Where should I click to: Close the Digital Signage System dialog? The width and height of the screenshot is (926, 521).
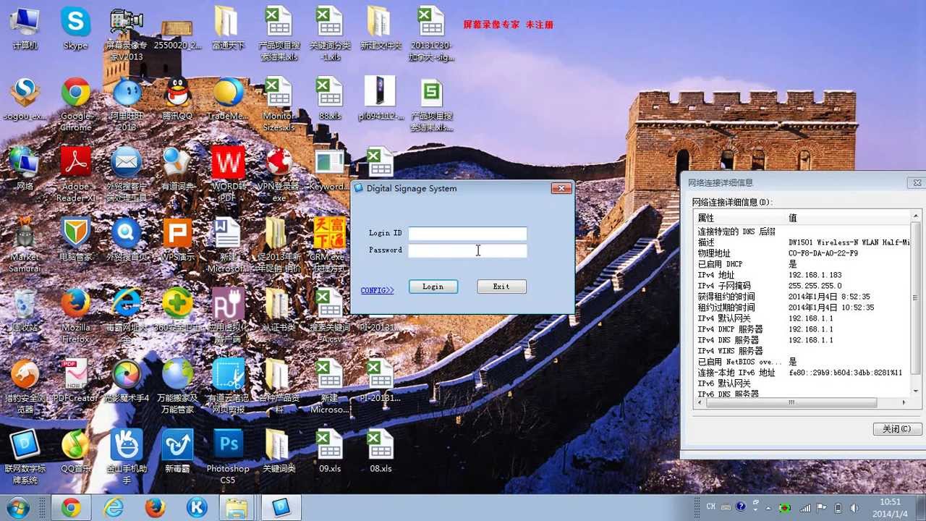(561, 188)
